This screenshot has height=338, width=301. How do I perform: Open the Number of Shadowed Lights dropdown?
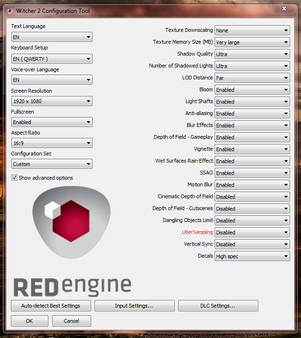point(252,66)
